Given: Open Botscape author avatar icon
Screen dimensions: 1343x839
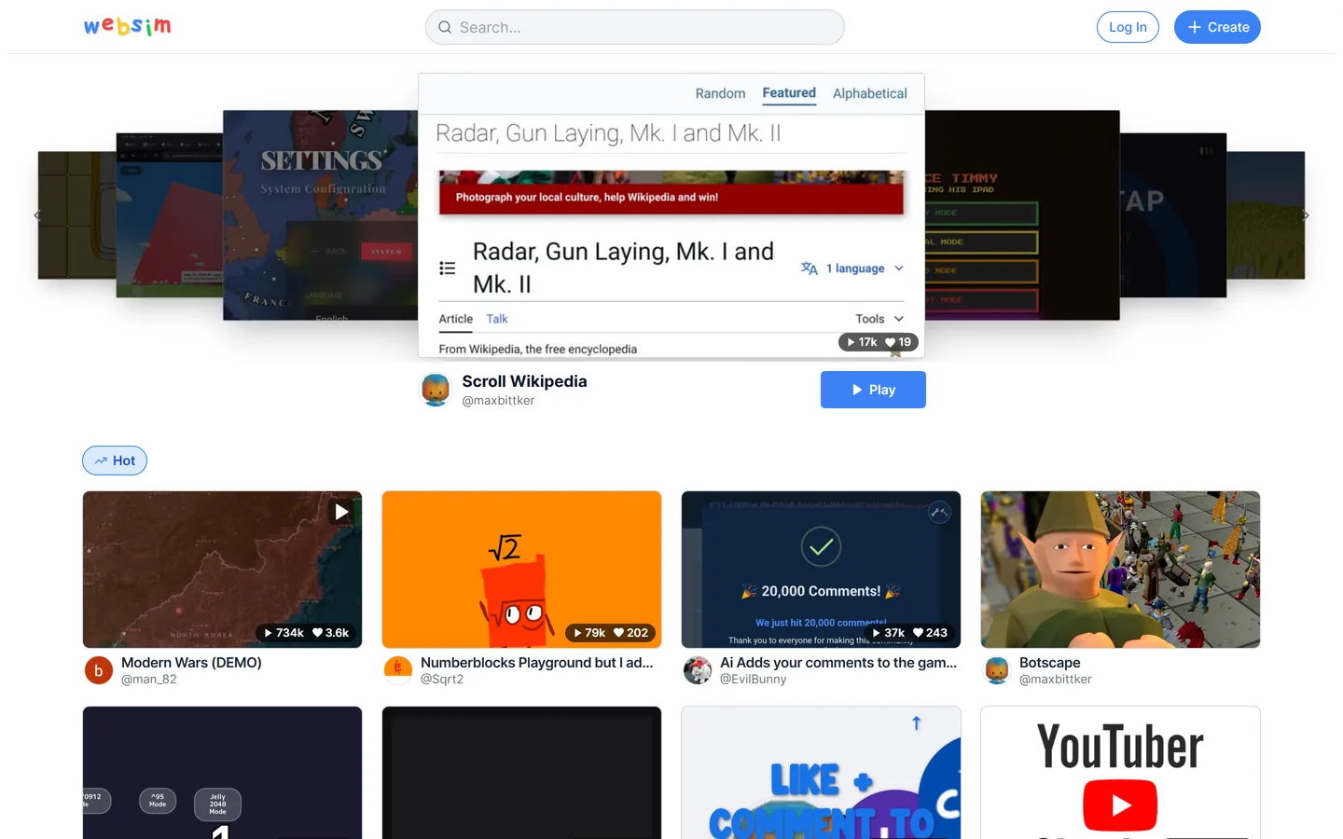Looking at the screenshot, I should click(997, 670).
